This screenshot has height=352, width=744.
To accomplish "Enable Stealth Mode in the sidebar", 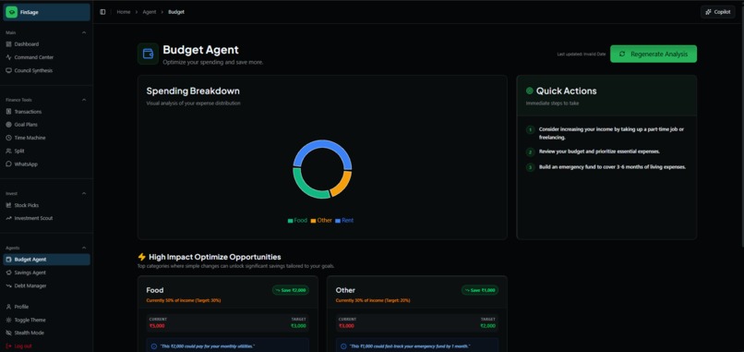I will (46, 333).
